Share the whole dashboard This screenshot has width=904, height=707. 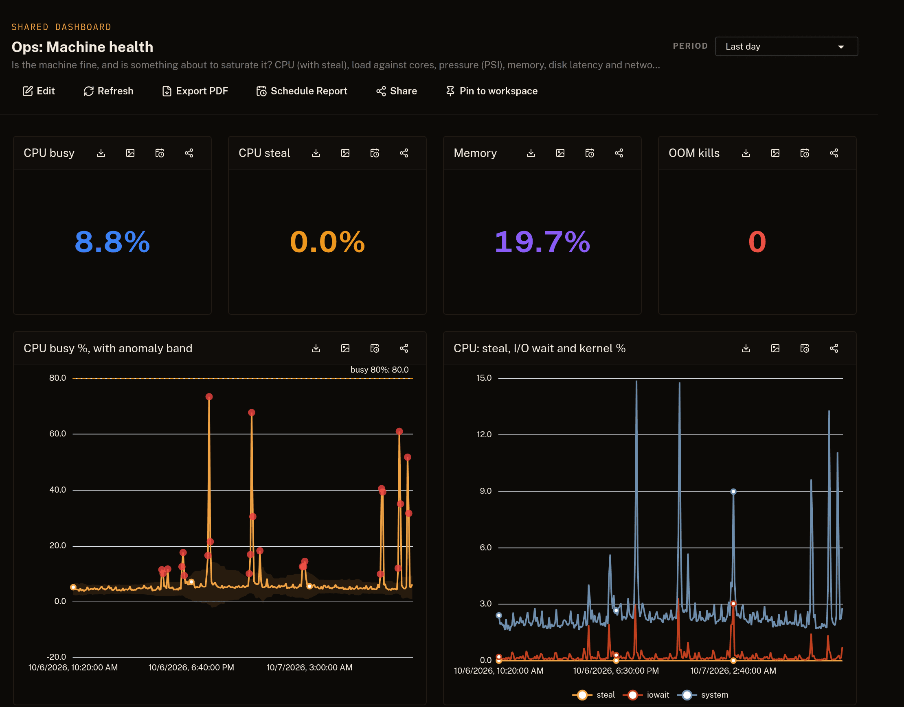coord(397,91)
